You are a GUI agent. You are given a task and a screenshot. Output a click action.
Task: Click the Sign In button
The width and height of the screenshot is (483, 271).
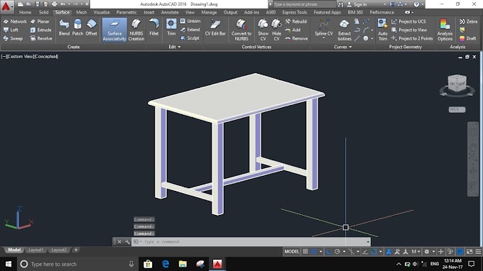coord(357,4)
